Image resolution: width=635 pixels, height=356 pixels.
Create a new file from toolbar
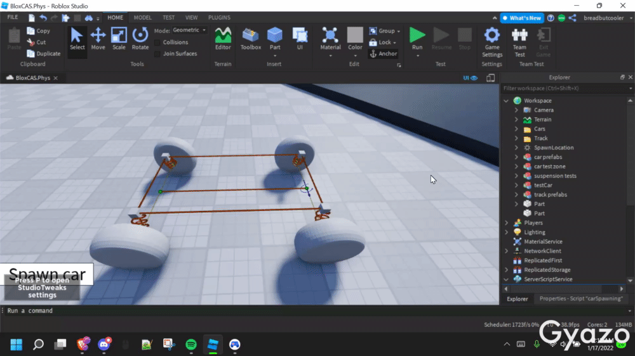(x=32, y=18)
